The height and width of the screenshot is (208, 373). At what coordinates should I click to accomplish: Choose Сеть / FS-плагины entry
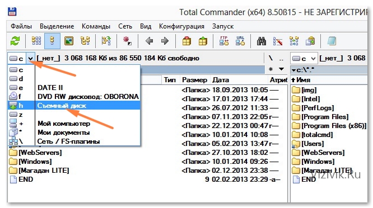coord(74,141)
